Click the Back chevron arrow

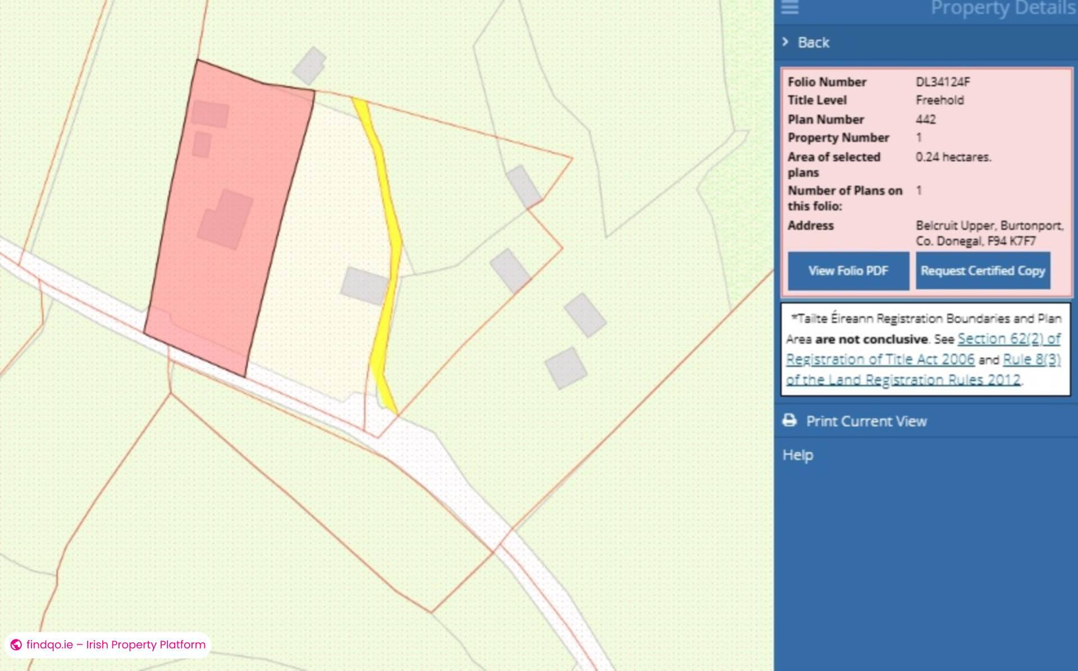[x=785, y=42]
